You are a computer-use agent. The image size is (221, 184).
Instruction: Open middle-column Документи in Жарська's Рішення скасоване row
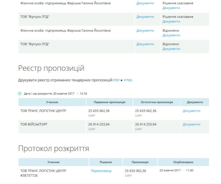145,3
